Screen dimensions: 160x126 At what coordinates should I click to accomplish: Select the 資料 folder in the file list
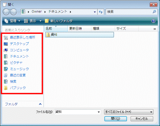[80, 35]
